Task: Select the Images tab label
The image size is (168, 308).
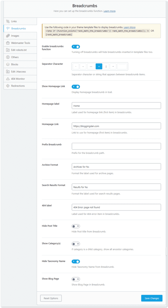Action: coord(15,36)
